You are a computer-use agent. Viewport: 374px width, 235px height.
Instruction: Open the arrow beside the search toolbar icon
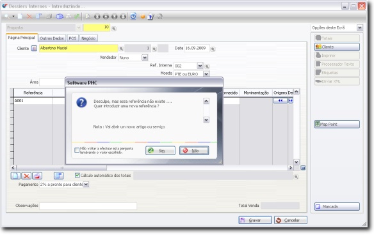pos(13,17)
